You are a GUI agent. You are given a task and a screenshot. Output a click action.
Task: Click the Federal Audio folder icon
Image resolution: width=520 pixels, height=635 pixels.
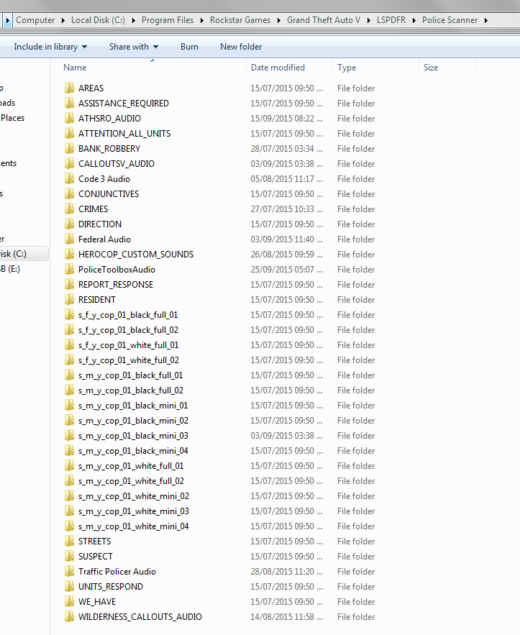click(69, 239)
